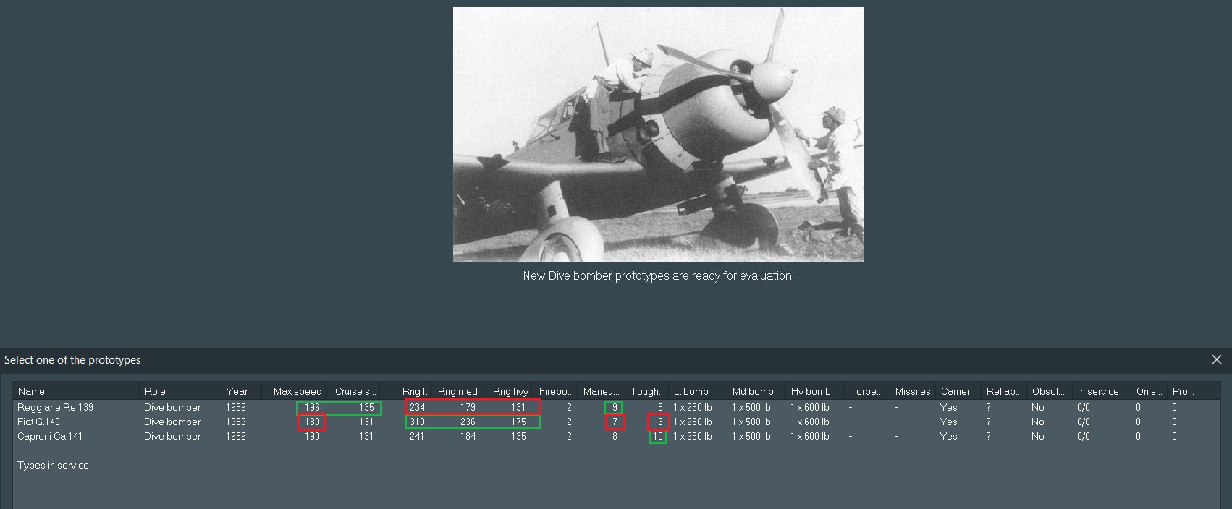Click the Missiles column header
The width and height of the screenshot is (1232, 509).
click(913, 391)
